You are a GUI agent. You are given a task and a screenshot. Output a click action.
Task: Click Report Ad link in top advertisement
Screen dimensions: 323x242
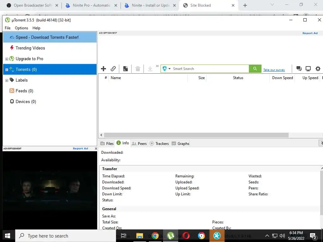pos(310,33)
